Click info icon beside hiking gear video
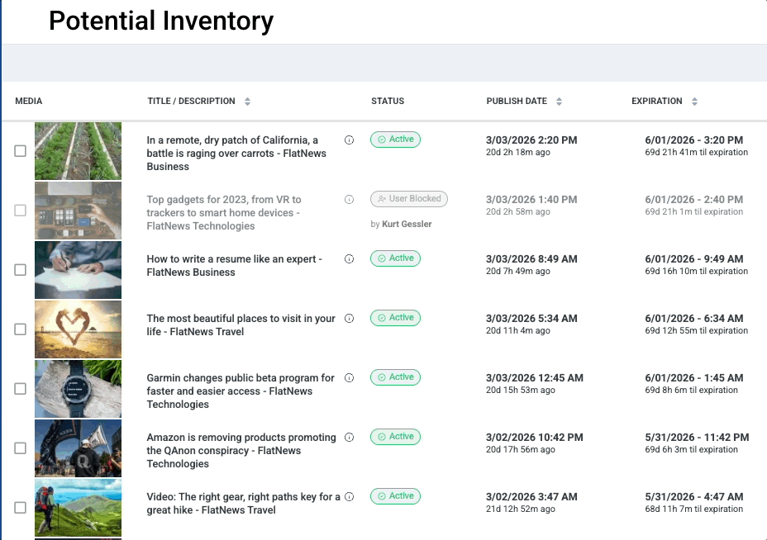This screenshot has height=540, width=767. [x=349, y=497]
